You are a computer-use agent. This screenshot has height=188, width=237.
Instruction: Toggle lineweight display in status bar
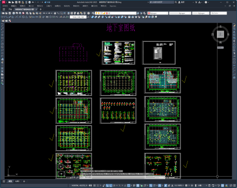click(x=134, y=185)
